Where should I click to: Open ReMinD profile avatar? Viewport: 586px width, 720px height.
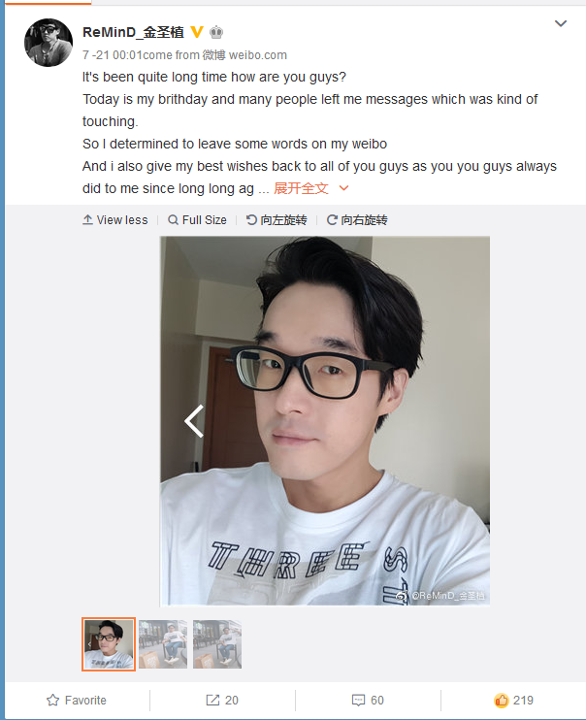click(49, 43)
